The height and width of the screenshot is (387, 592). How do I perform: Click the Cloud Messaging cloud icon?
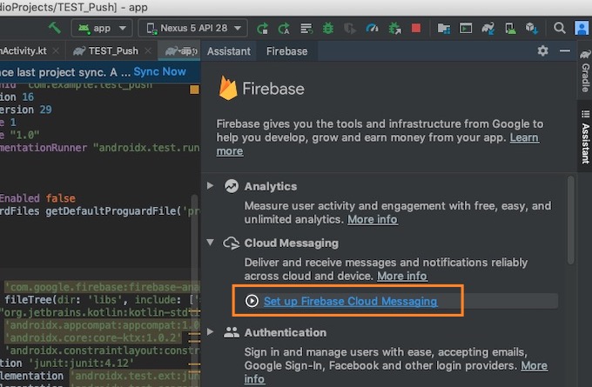tap(231, 243)
